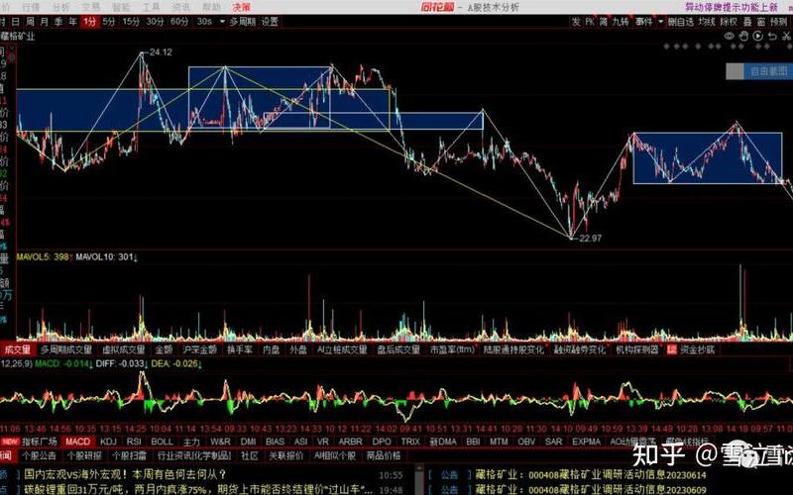Click the scissors icon at the top right
The width and height of the screenshot is (793, 495).
[786, 36]
